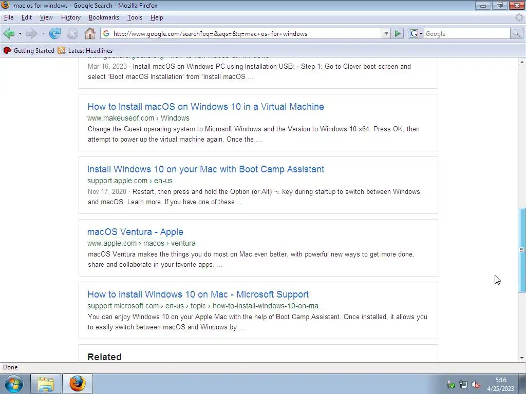
Task: Click the search magnifier icon in search box
Action: point(516,33)
